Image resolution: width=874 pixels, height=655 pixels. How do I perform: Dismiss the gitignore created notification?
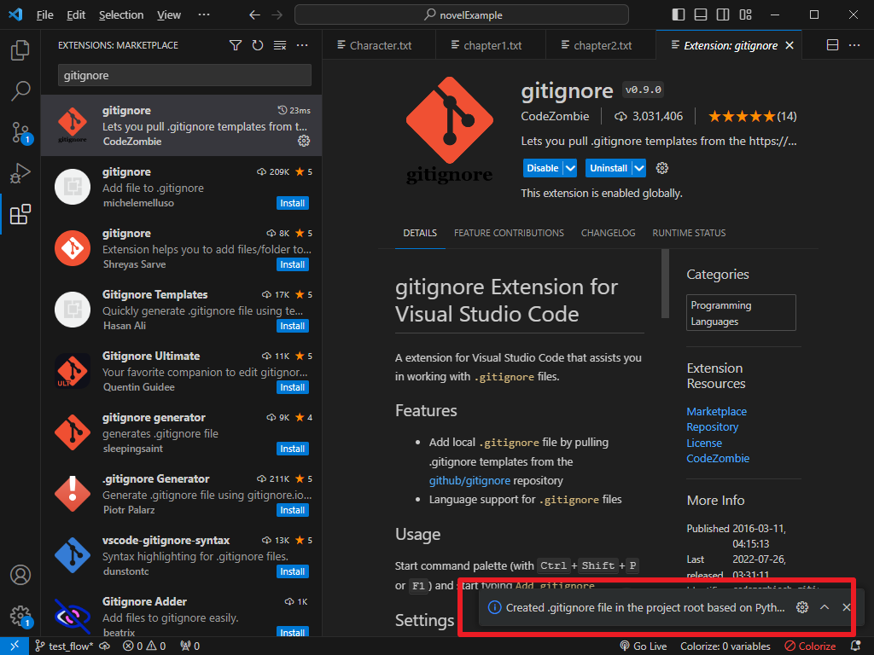tap(846, 607)
